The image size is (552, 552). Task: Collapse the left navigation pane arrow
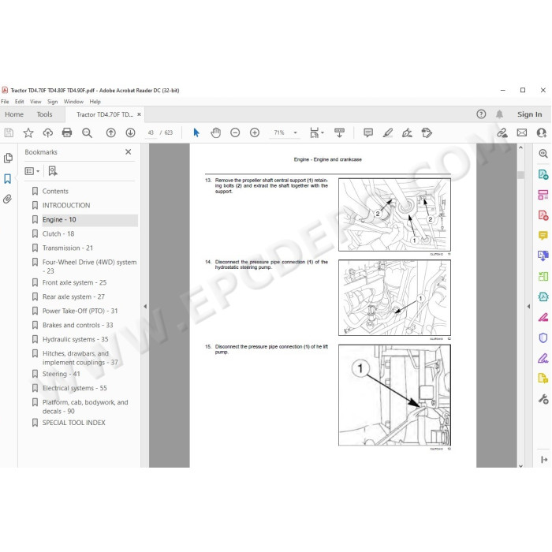(x=145, y=306)
